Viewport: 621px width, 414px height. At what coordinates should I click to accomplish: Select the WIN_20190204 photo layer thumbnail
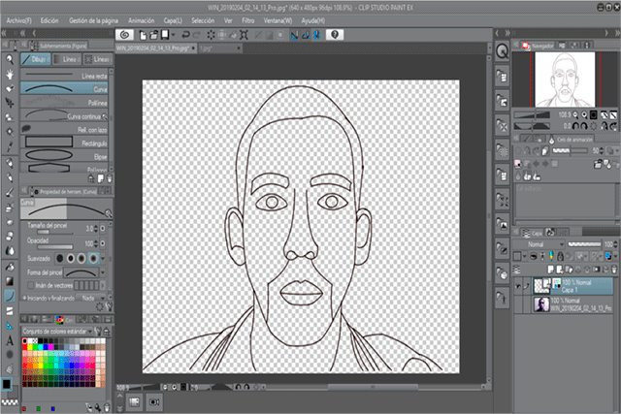541,304
